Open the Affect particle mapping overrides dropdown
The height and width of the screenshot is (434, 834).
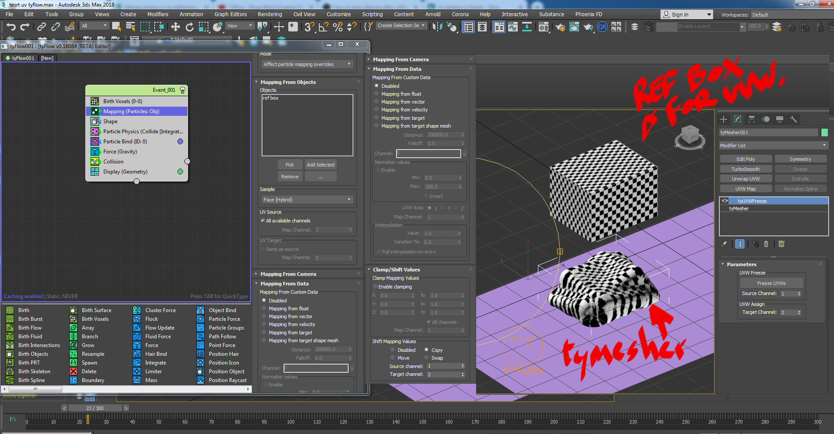click(x=307, y=64)
